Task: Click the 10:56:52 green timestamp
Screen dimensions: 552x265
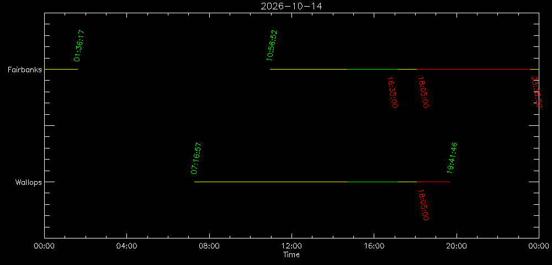Action: [272, 46]
